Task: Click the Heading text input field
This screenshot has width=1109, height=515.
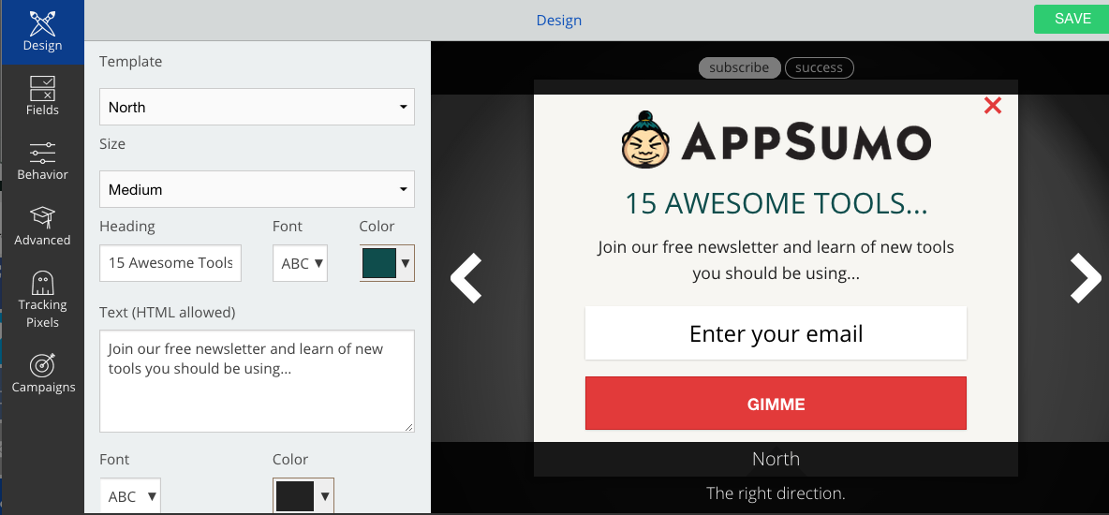Action: coord(170,263)
